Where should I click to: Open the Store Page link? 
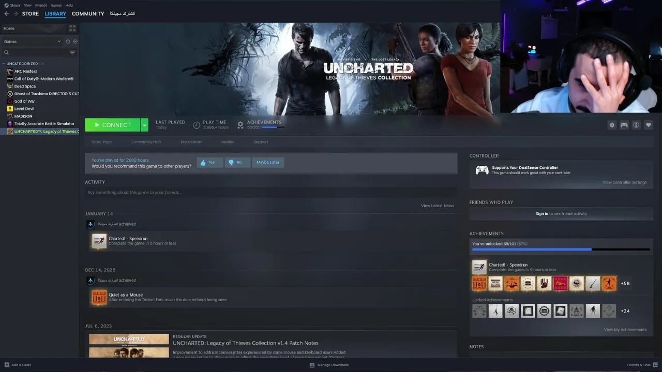point(101,142)
